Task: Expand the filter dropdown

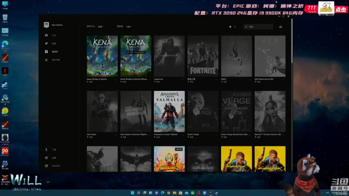Action: [129, 27]
